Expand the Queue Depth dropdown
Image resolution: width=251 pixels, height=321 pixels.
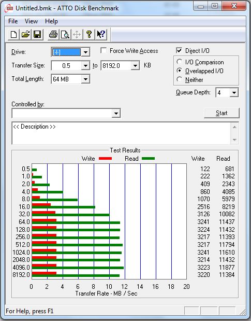point(234,92)
